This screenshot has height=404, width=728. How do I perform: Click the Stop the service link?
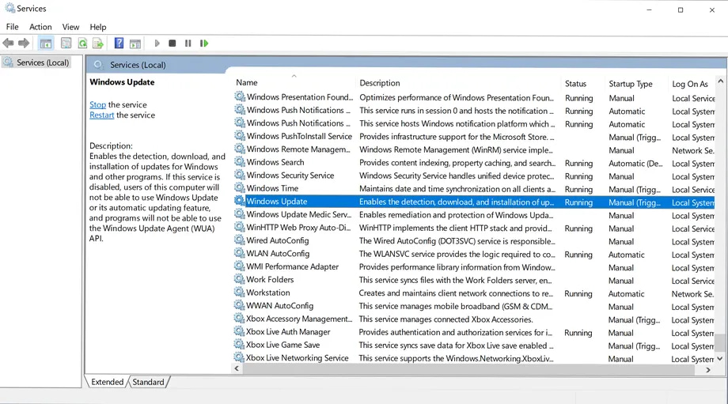tap(97, 105)
